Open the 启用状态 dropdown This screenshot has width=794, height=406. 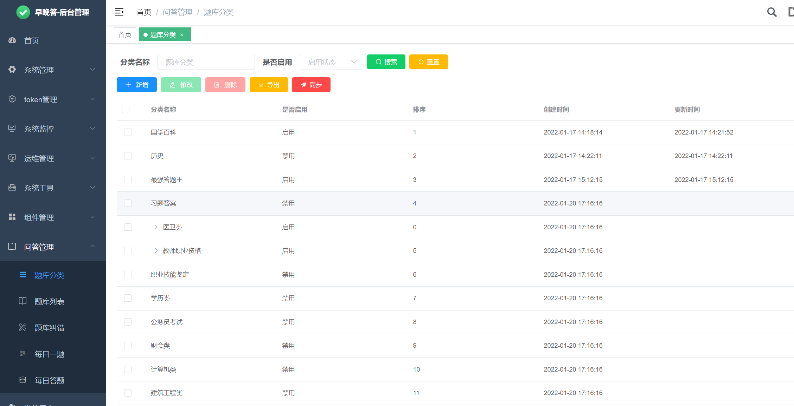tap(331, 62)
